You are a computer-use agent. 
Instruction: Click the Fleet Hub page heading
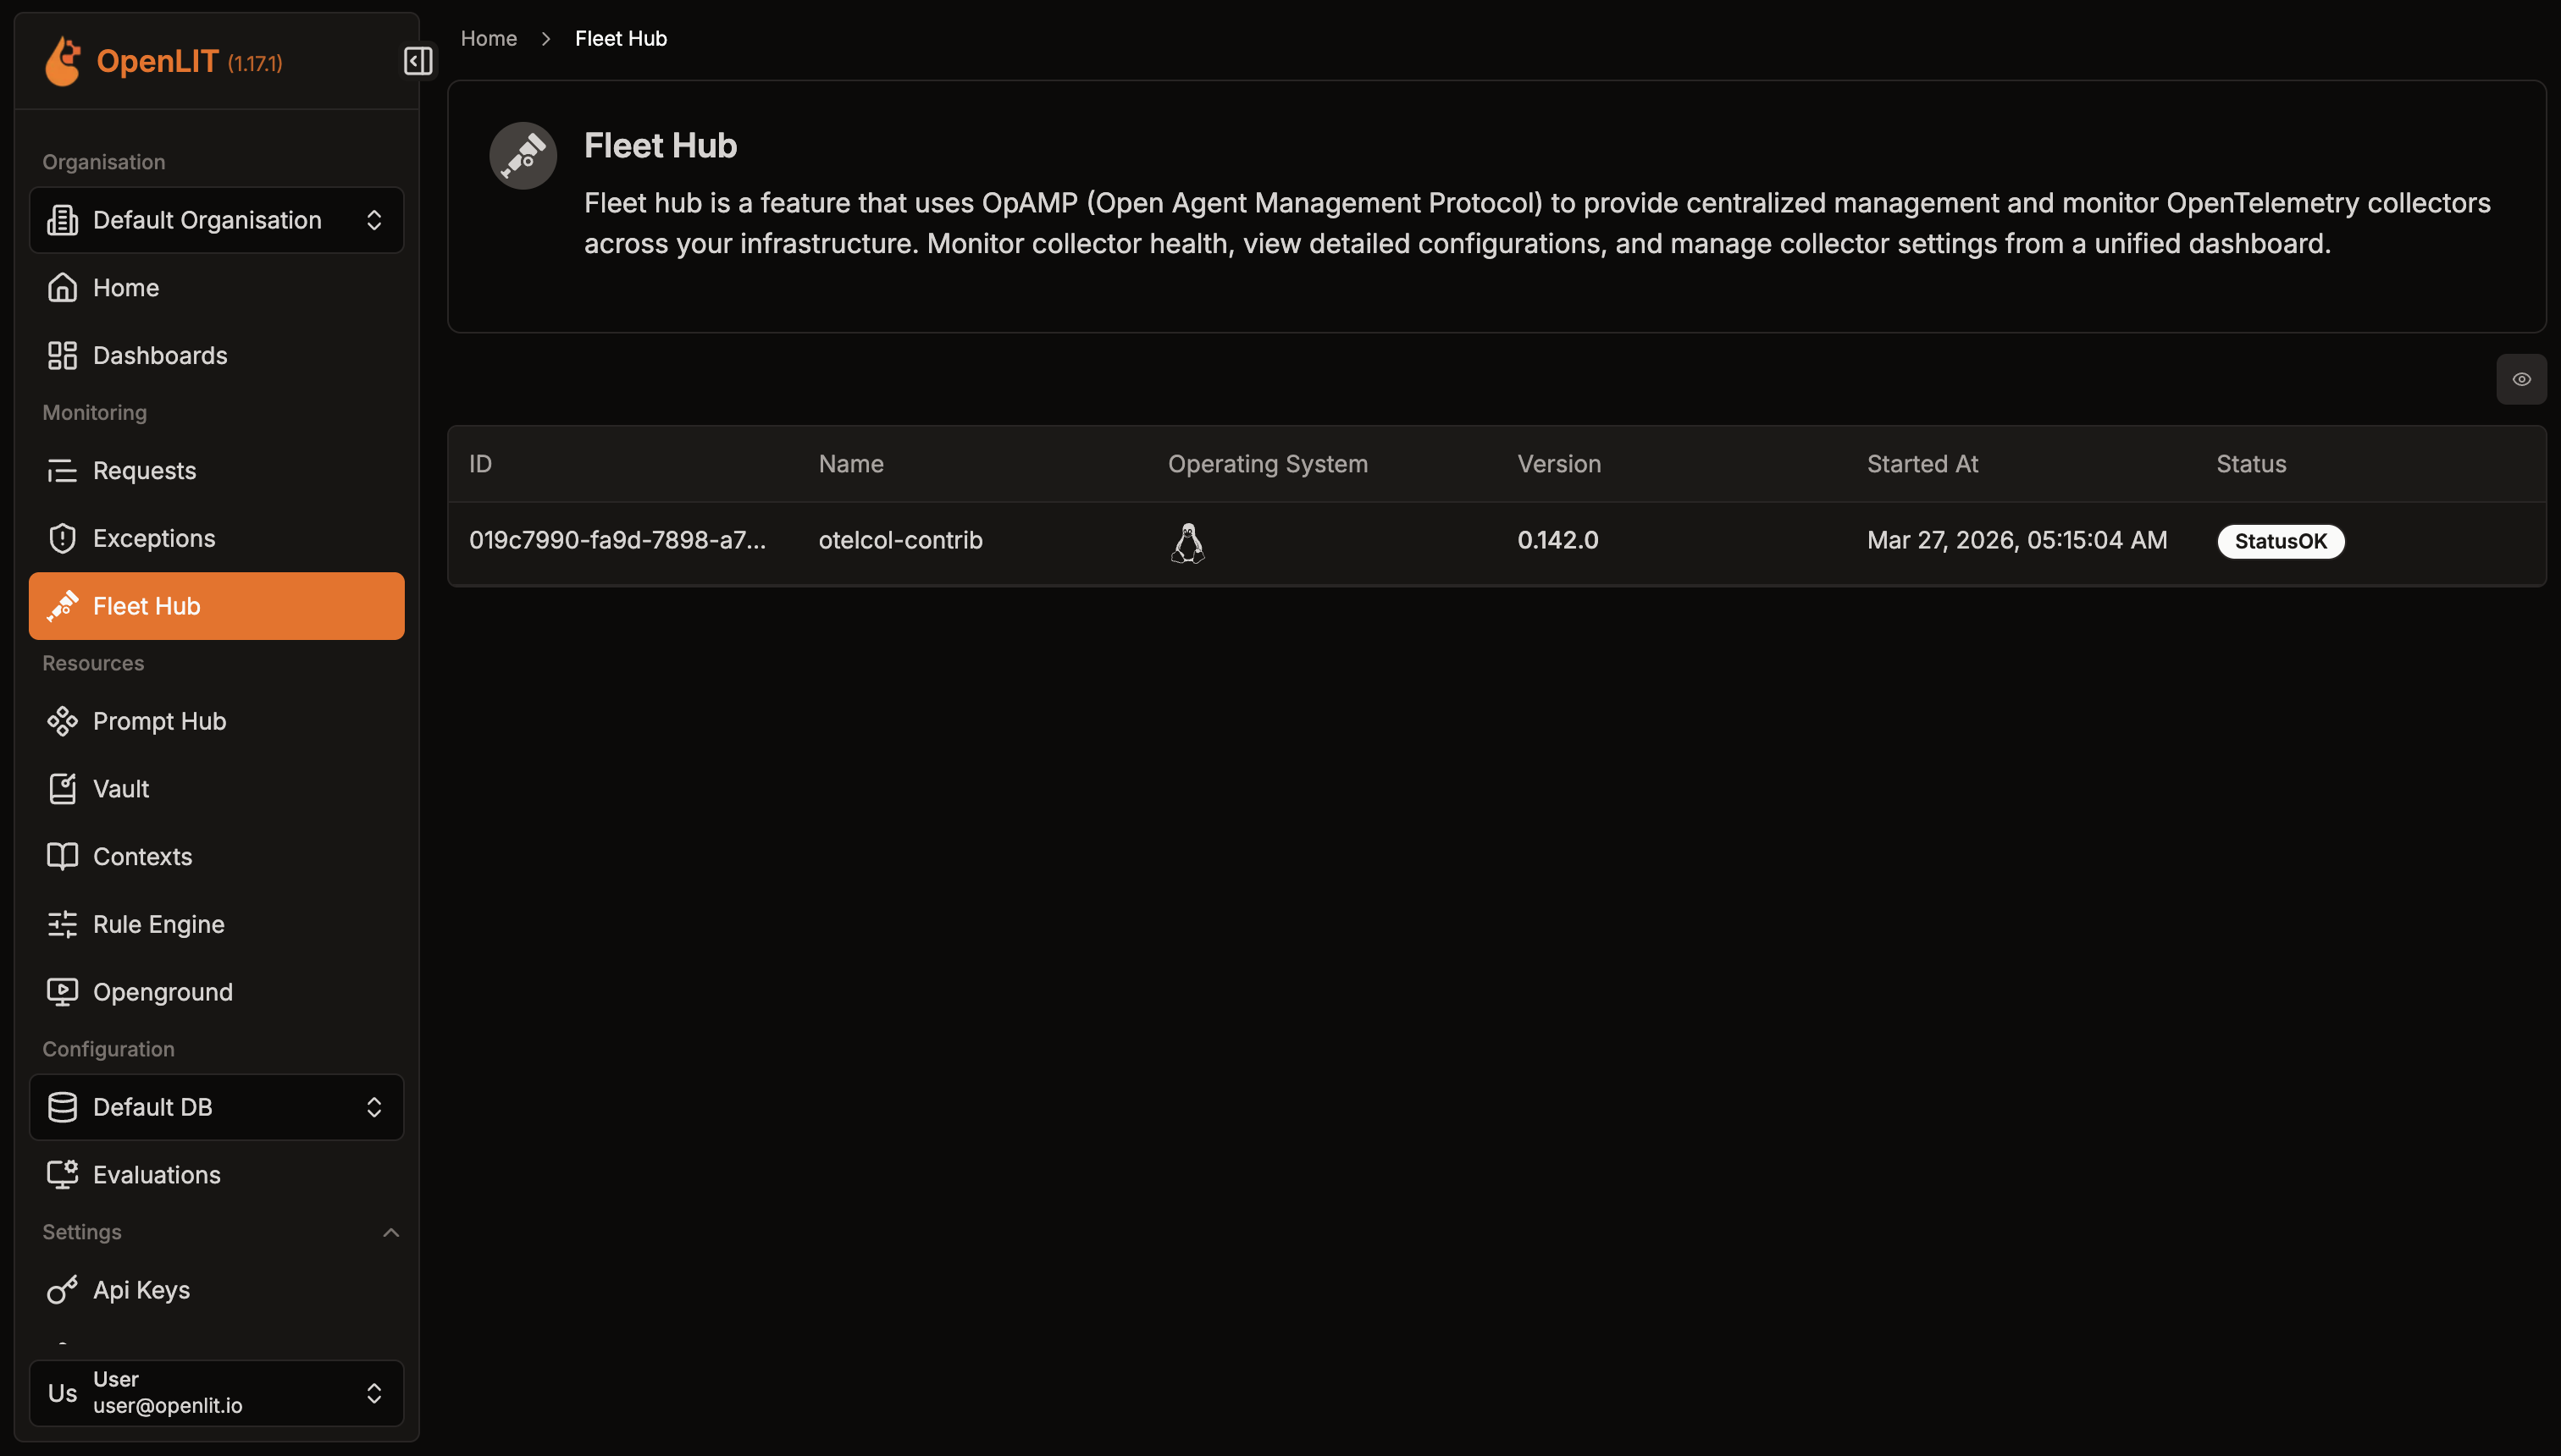[661, 146]
